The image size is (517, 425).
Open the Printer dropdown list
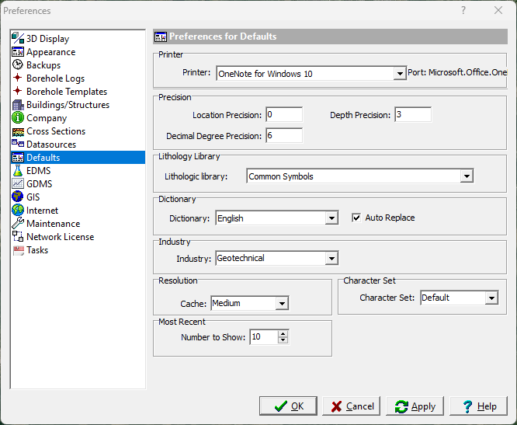(x=399, y=74)
